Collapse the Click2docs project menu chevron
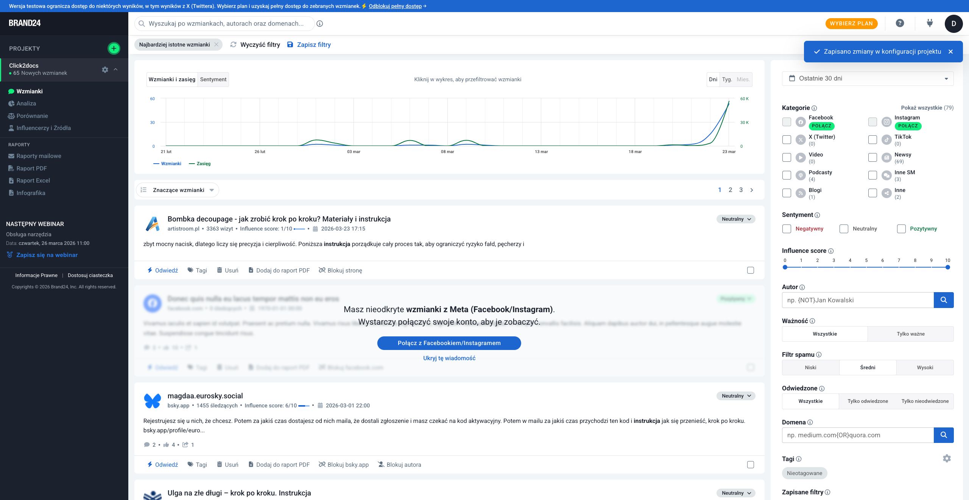The width and height of the screenshot is (969, 500). click(x=116, y=70)
